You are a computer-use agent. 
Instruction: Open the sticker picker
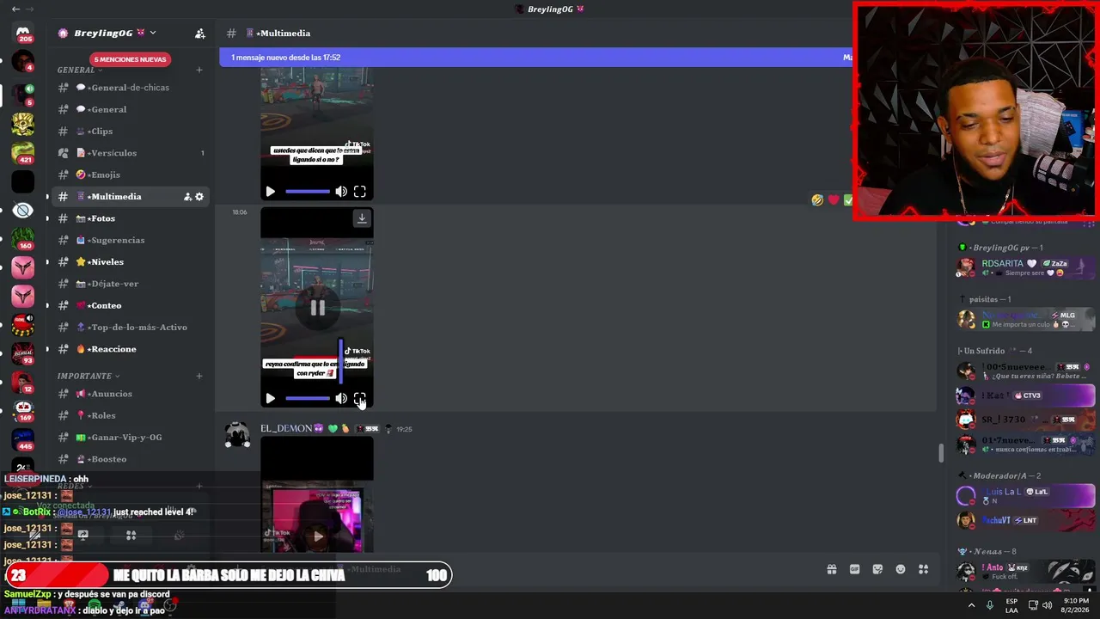[x=877, y=569]
